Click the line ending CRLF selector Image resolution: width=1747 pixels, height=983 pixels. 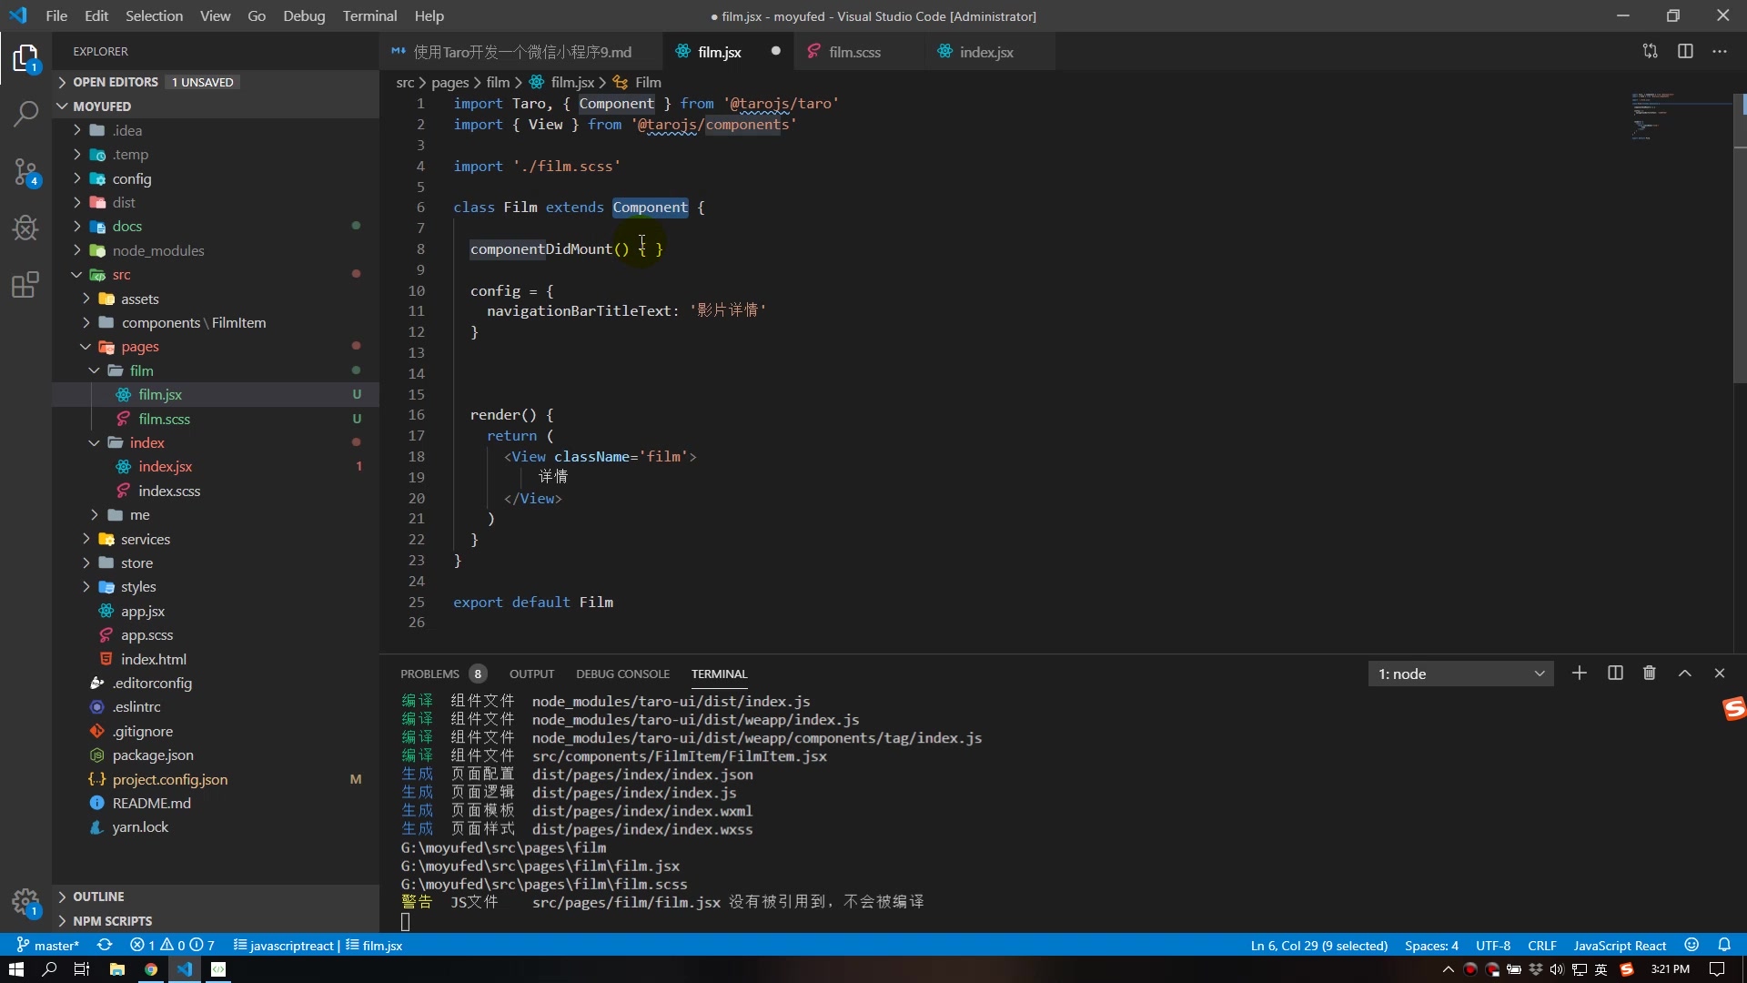click(1540, 946)
